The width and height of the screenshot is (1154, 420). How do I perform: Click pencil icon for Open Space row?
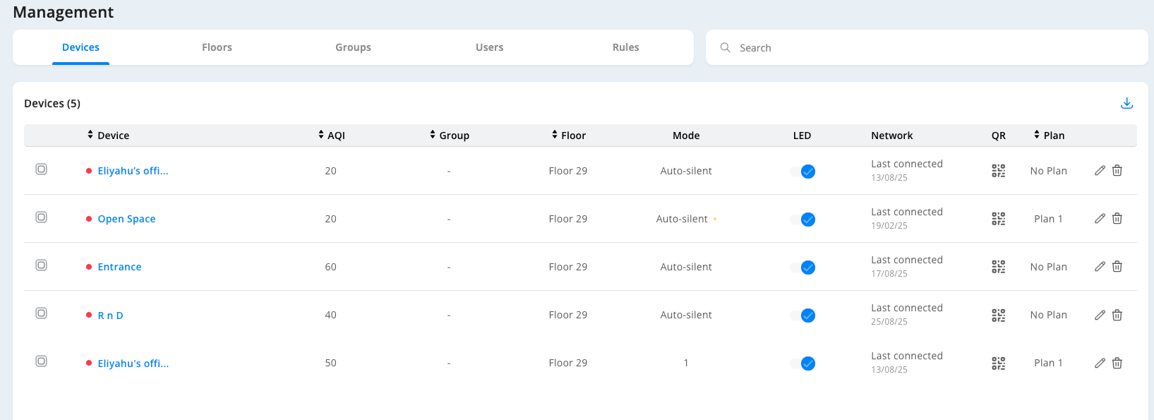pos(1100,219)
